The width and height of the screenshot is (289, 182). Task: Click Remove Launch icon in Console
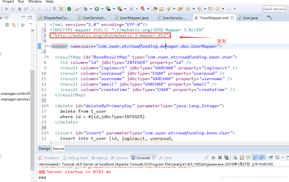point(220,157)
